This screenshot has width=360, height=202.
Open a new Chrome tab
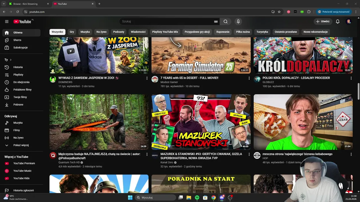[x=99, y=4]
